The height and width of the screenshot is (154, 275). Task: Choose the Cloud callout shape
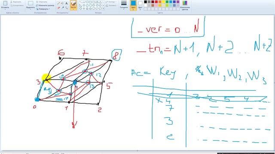tap(100, 9)
